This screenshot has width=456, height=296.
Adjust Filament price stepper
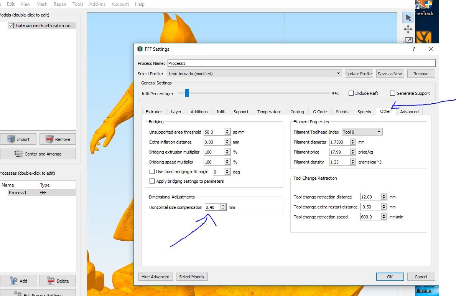coord(353,152)
